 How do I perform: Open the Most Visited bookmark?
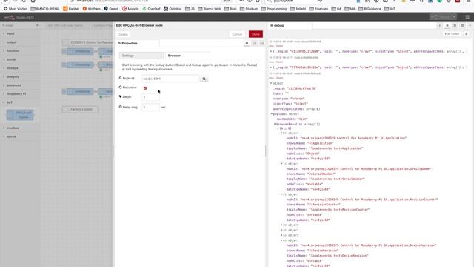point(16,9)
